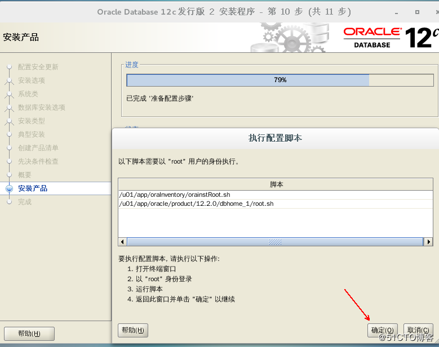Select the 先决条件检查 step in the sidebar
This screenshot has height=347, width=439.
tap(38, 161)
